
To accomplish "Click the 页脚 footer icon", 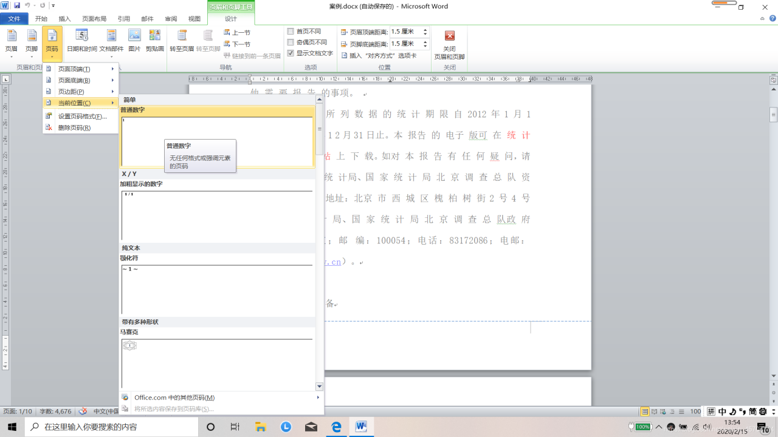I will [x=31, y=41].
